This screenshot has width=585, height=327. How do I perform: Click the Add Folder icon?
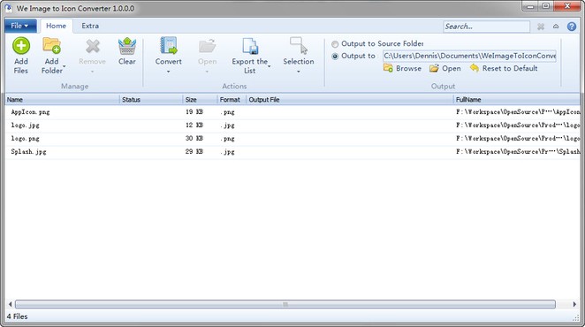51,46
